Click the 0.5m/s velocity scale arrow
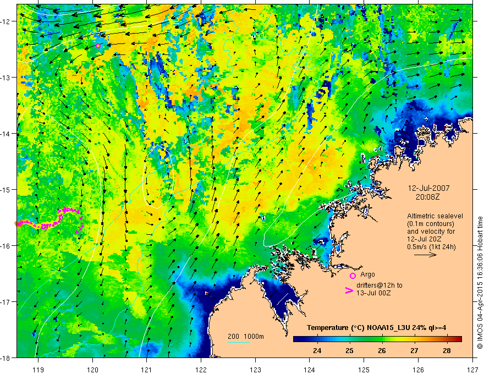This screenshot has width=484, height=374. pos(425,255)
